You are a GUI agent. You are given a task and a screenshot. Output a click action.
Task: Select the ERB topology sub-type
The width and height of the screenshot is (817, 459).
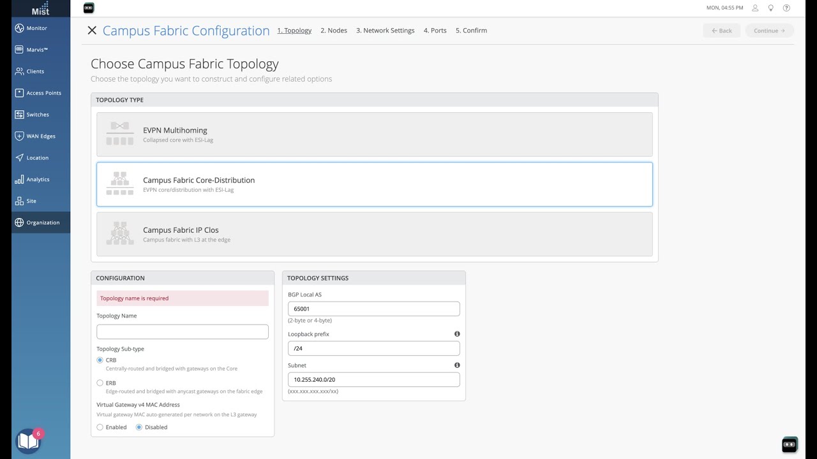100,383
